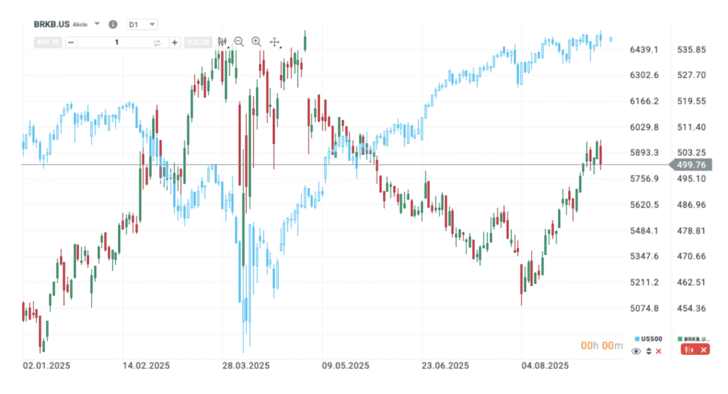Viewport: 728px width, 394px height.
Task: Show BRKB.US instrument info
Action: point(112,24)
